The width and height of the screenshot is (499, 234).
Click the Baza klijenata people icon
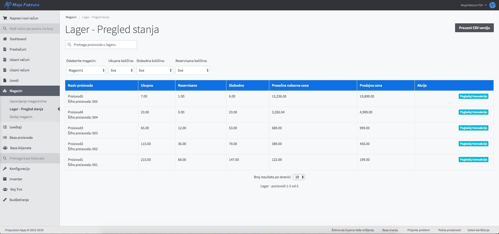coord(5,148)
